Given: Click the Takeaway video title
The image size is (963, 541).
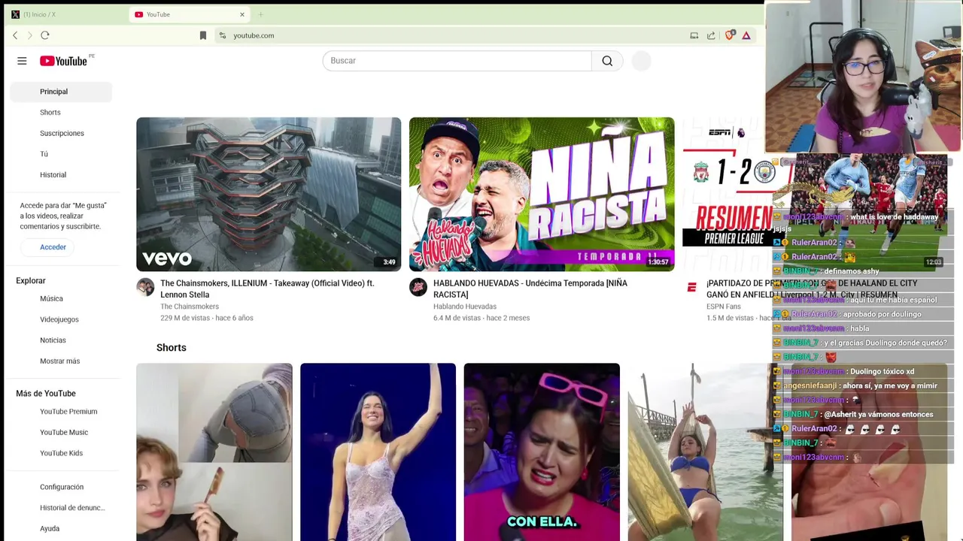Looking at the screenshot, I should (x=267, y=289).
